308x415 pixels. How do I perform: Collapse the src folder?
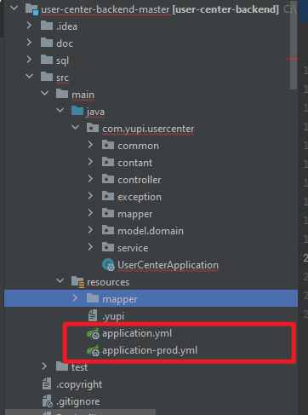tap(29, 76)
